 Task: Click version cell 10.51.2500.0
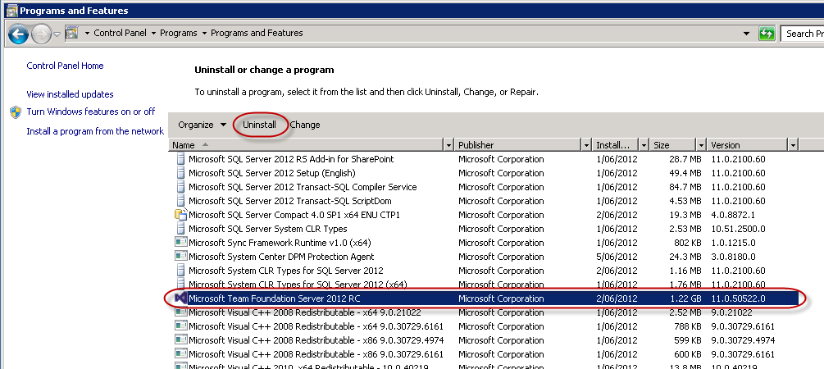[738, 229]
